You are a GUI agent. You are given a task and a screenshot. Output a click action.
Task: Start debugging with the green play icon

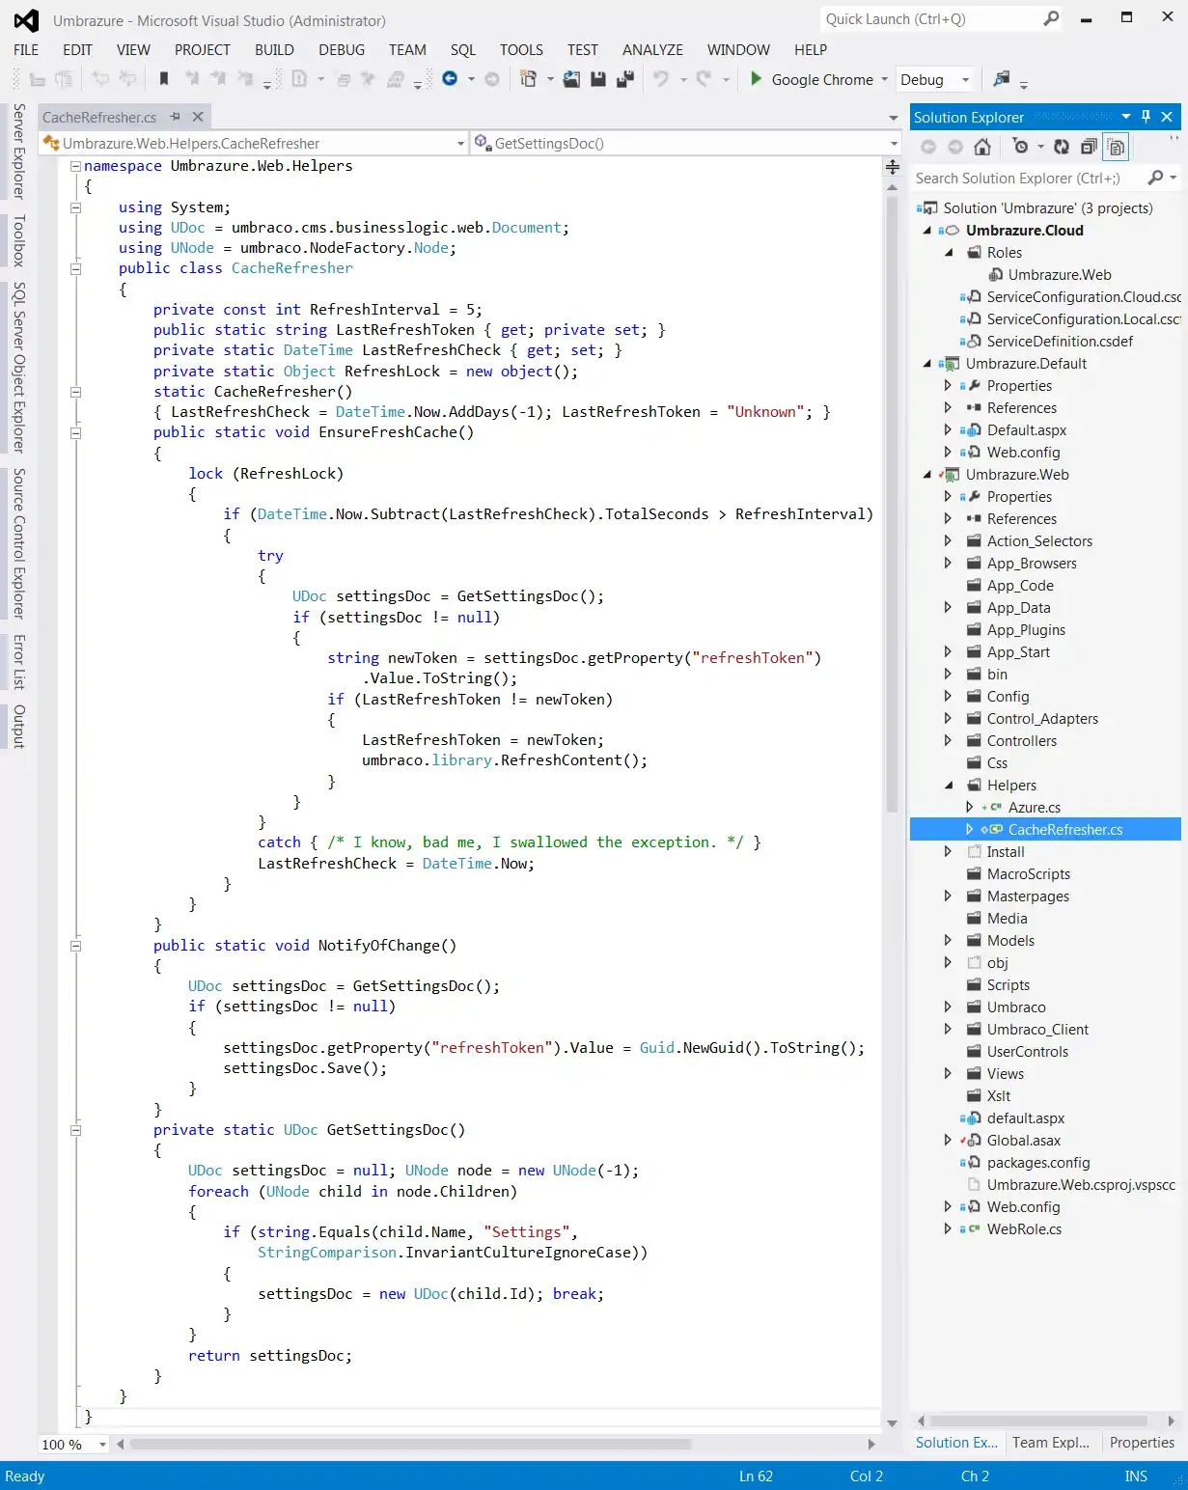[757, 79]
